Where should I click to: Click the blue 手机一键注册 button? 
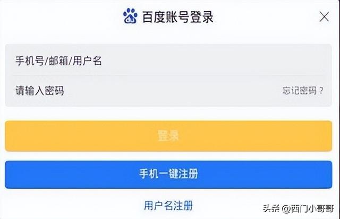(x=168, y=174)
